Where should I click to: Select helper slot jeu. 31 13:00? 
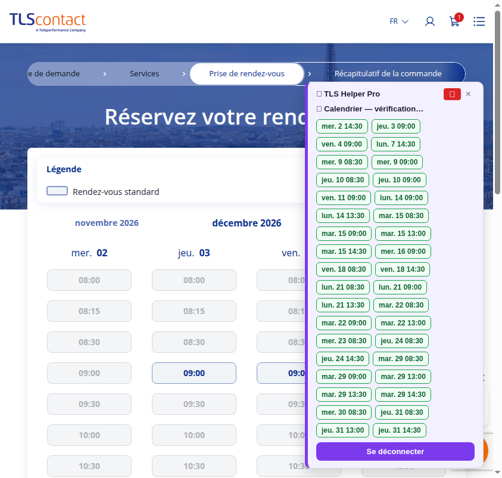342,430
